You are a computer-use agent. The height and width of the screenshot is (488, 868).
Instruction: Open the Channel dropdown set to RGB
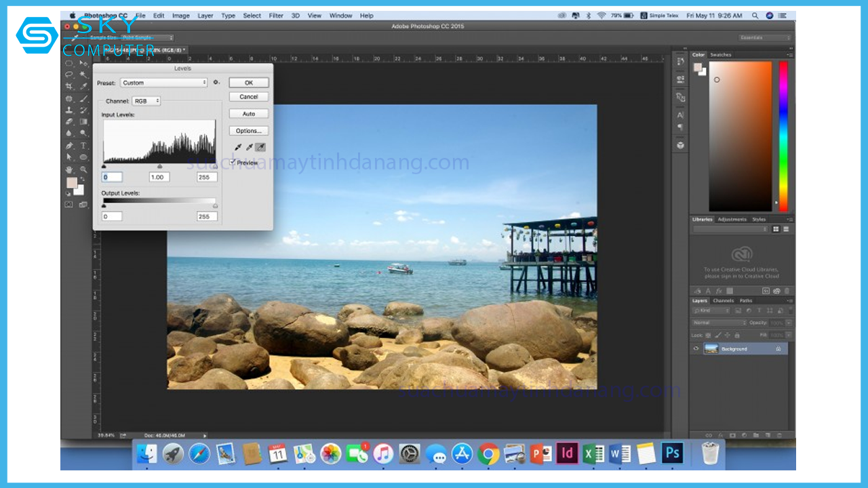(146, 101)
